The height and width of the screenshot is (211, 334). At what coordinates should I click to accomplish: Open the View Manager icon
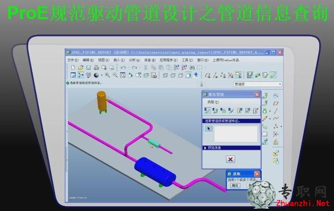(x=154, y=75)
